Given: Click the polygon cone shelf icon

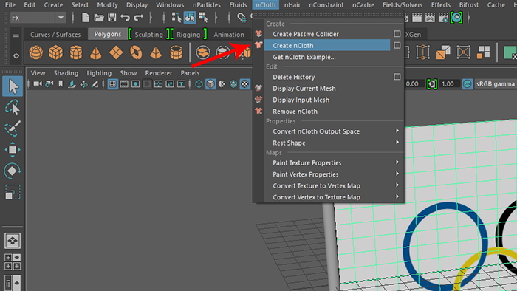Looking at the screenshot, I should tap(95, 52).
